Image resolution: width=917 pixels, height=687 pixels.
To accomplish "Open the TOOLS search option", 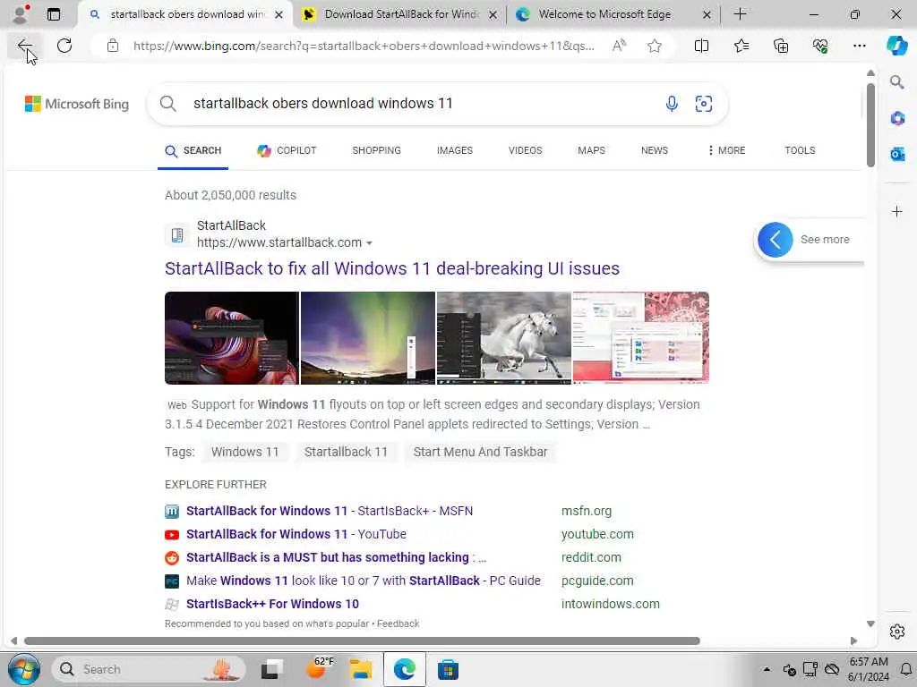I will (800, 150).
